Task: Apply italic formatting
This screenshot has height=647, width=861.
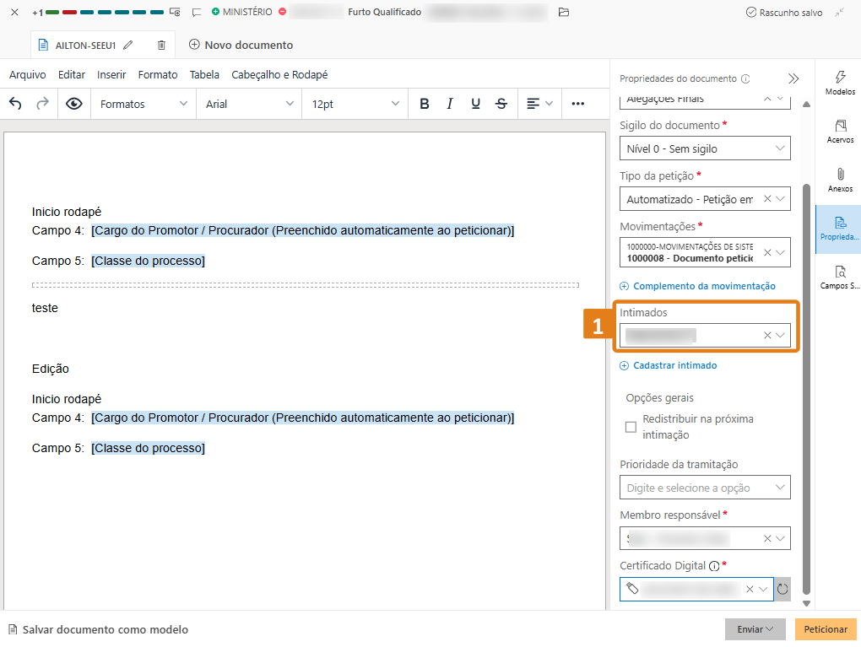Action: (450, 104)
